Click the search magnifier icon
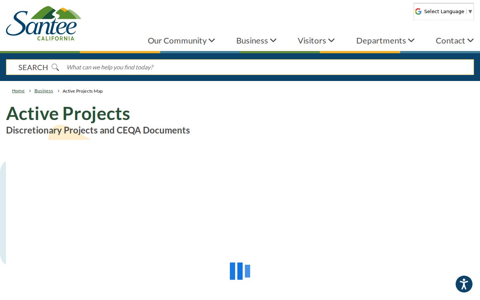 click(55, 67)
